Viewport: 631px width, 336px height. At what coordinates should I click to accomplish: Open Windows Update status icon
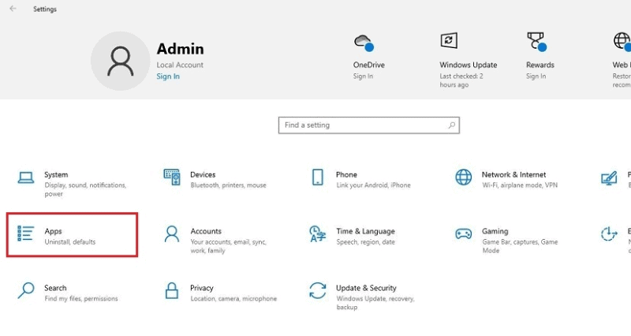[449, 42]
